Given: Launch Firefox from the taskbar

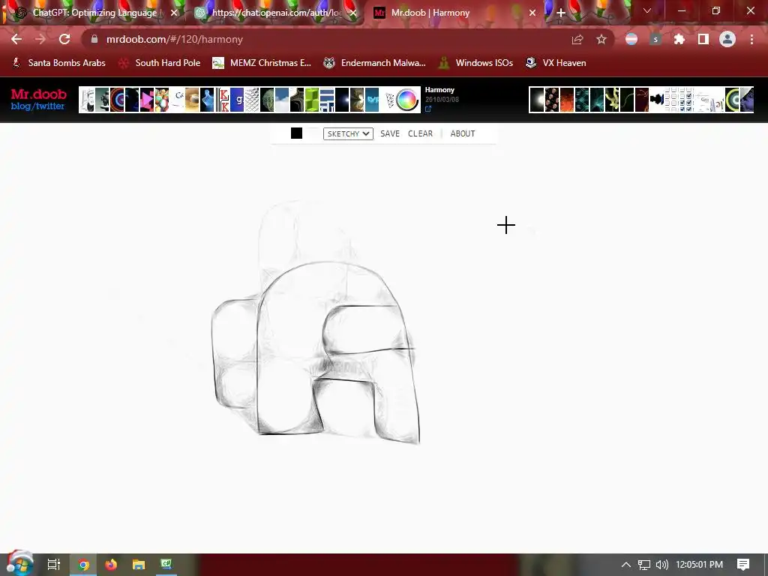Looking at the screenshot, I should [x=111, y=565].
